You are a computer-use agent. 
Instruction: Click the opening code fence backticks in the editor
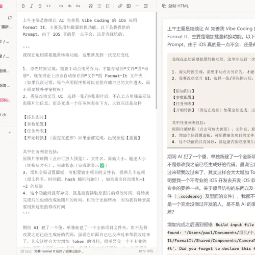click(27, 47)
